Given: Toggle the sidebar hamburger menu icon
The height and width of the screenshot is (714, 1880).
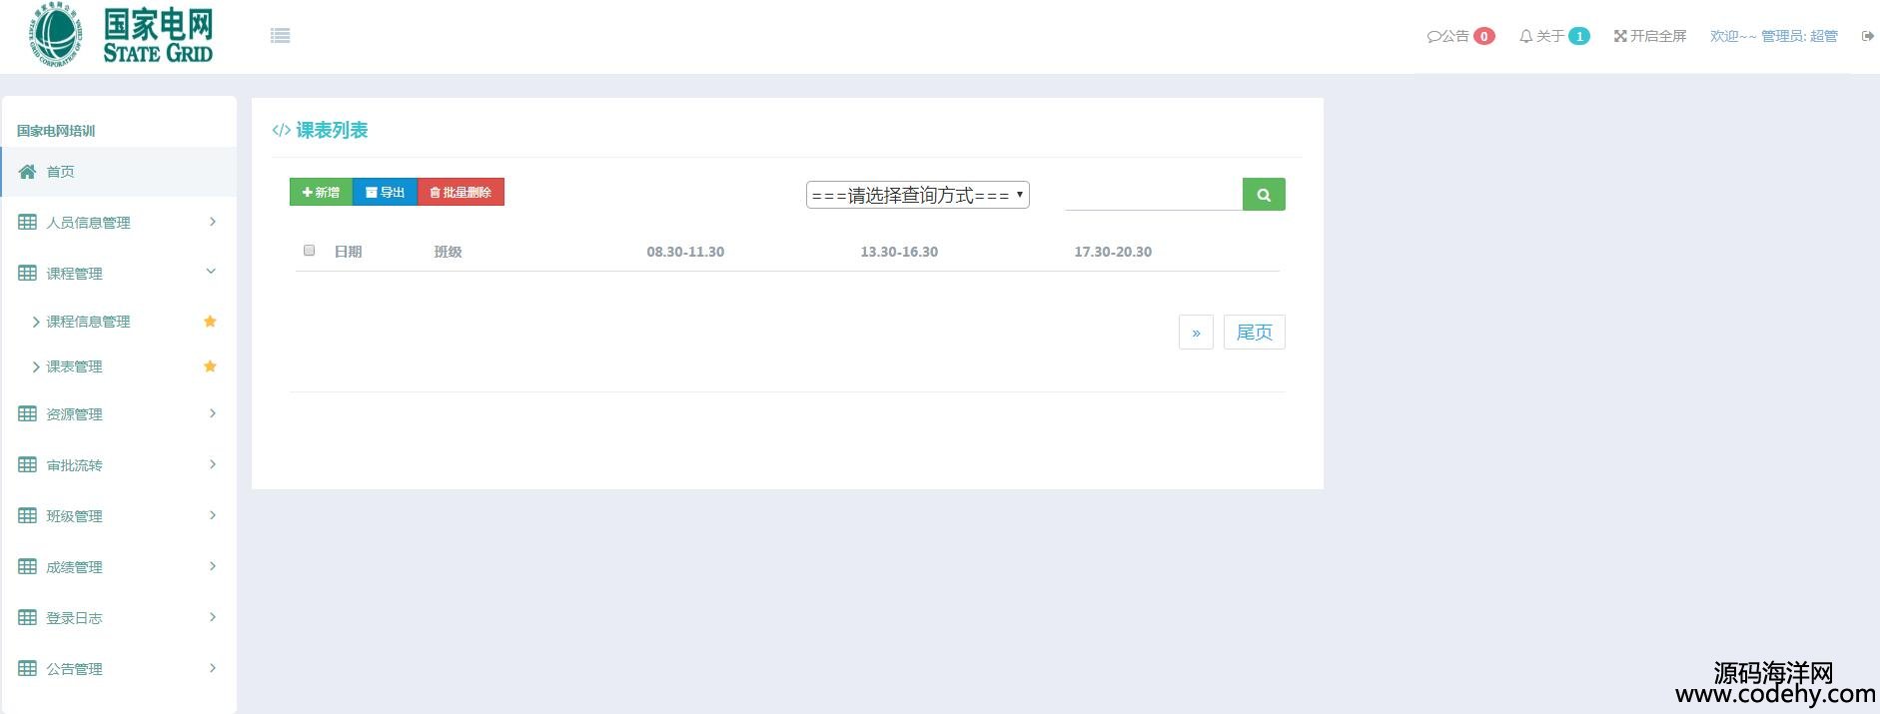Looking at the screenshot, I should click(281, 36).
